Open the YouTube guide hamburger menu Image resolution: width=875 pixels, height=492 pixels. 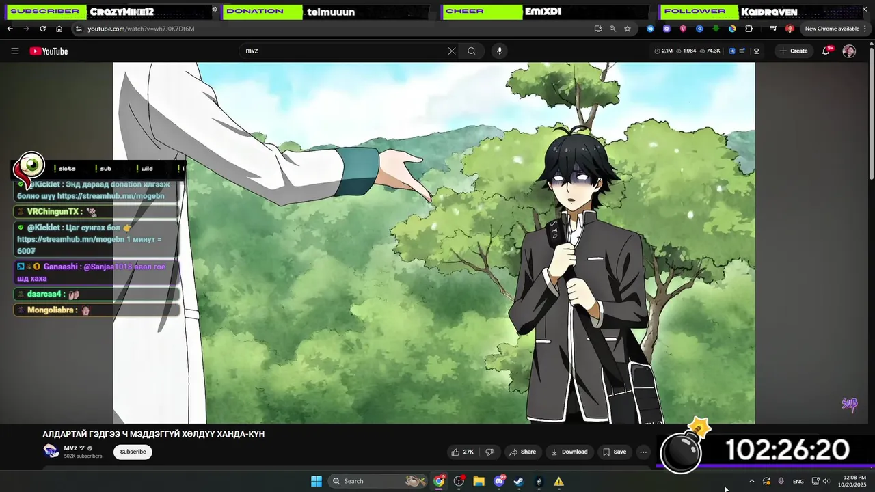14,51
